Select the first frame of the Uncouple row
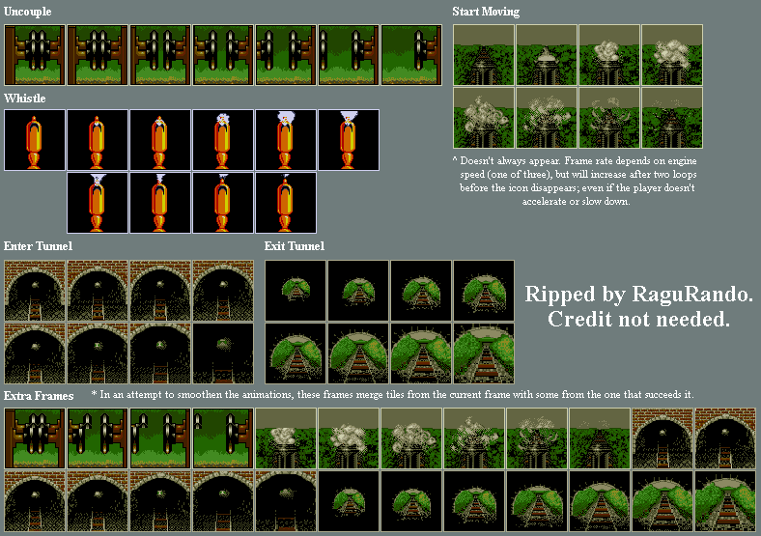The height and width of the screenshot is (536, 761). 35,55
